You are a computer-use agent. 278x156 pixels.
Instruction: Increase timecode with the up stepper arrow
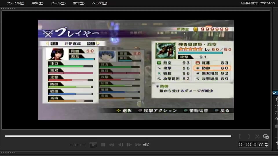click(266, 144)
